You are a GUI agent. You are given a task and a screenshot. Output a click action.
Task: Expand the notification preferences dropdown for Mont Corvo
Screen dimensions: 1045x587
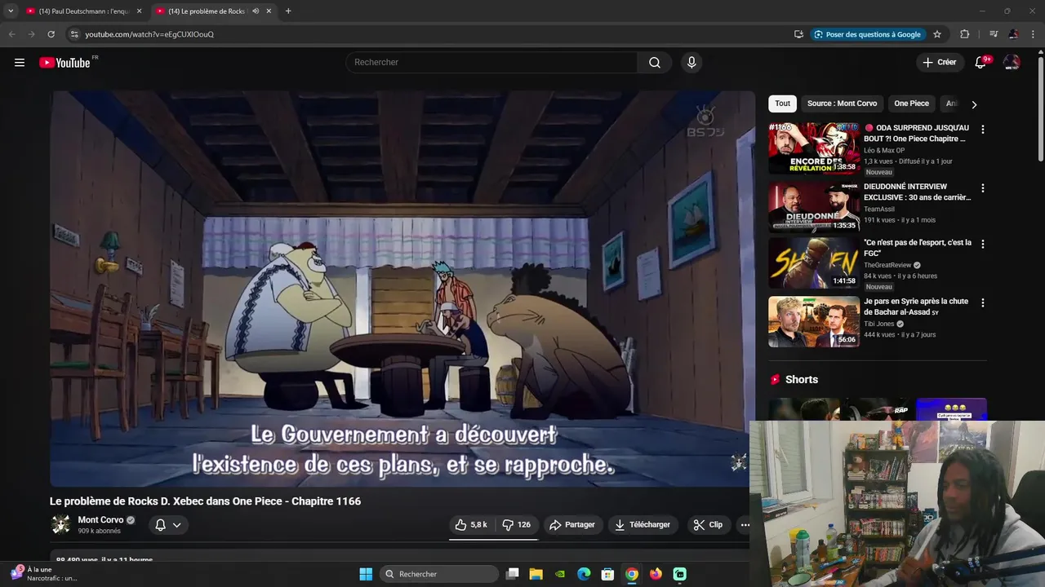[176, 525]
